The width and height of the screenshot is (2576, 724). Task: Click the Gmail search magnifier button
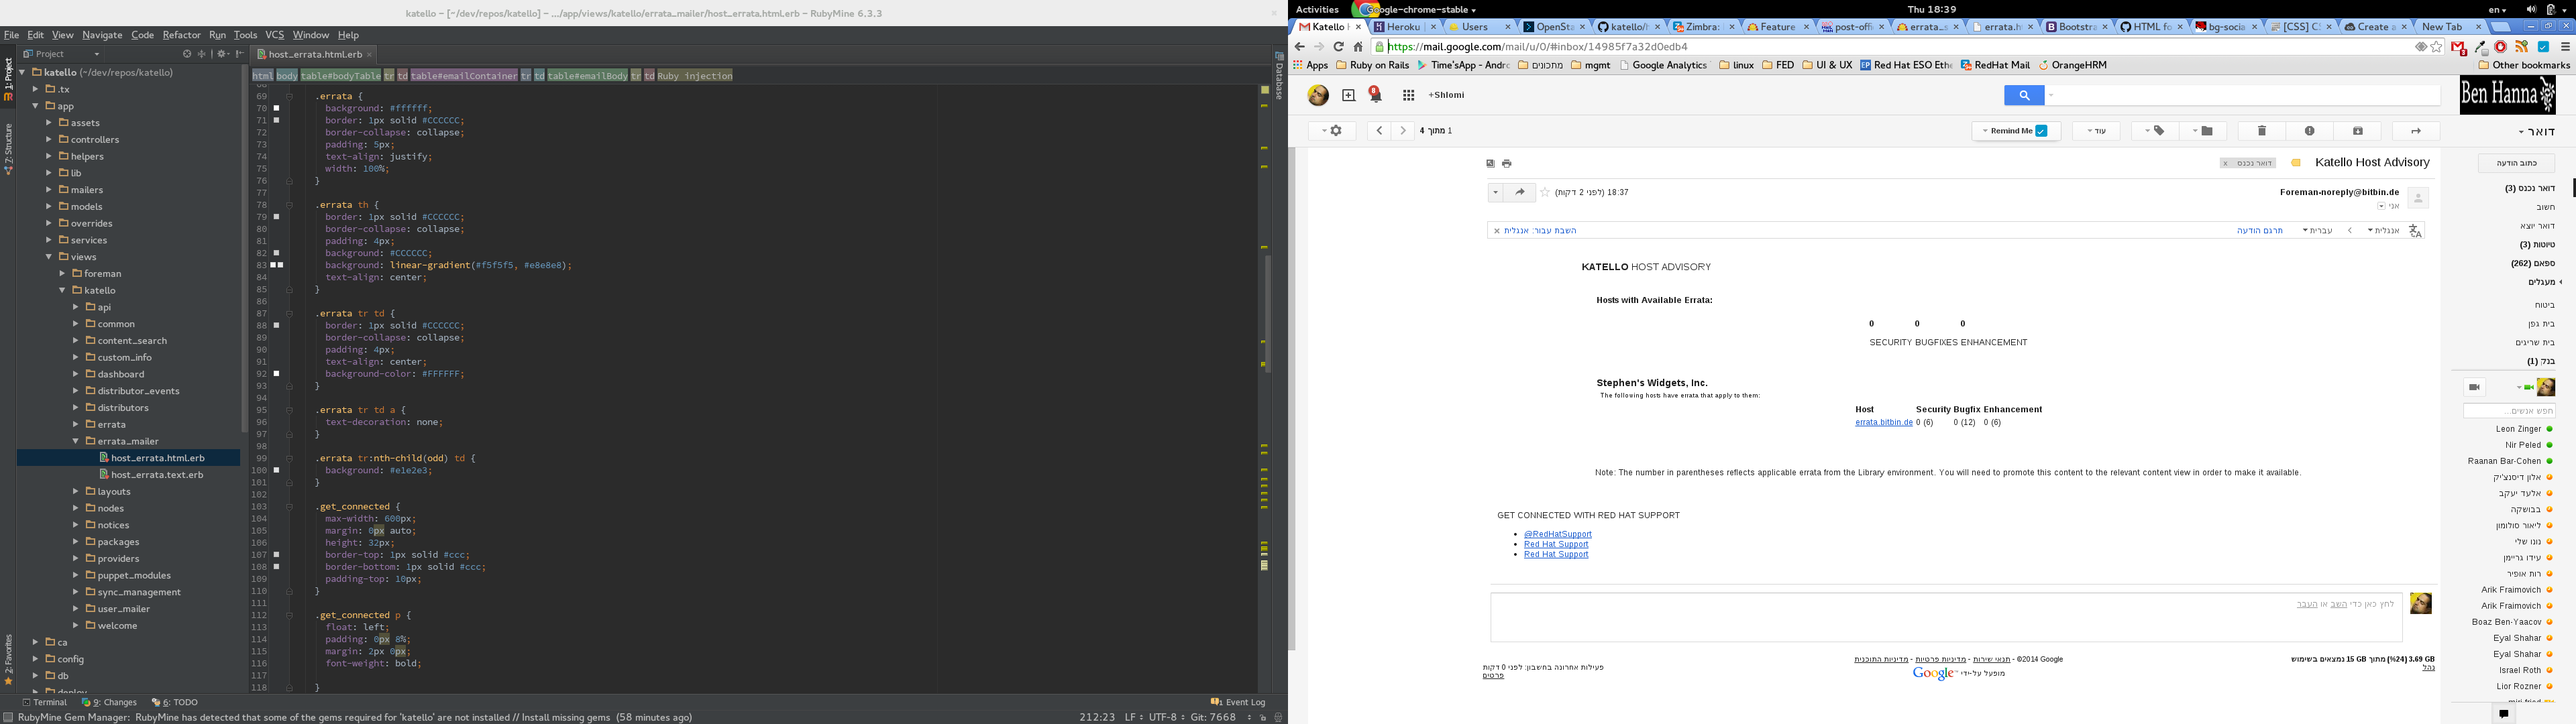2024,95
